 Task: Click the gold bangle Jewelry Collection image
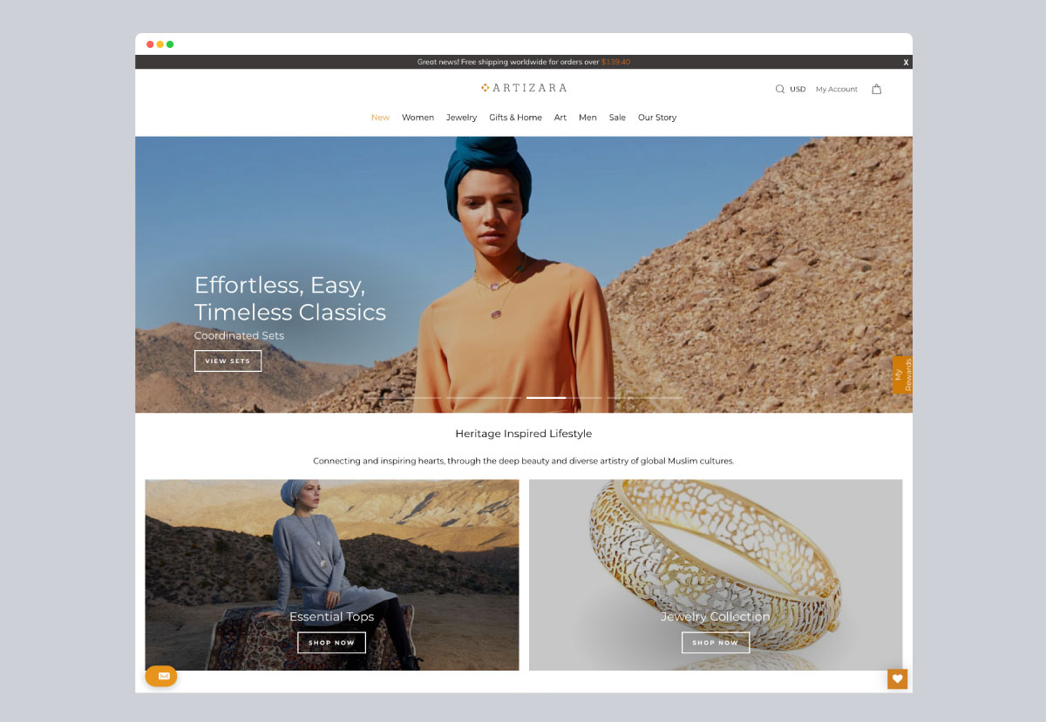point(716,575)
